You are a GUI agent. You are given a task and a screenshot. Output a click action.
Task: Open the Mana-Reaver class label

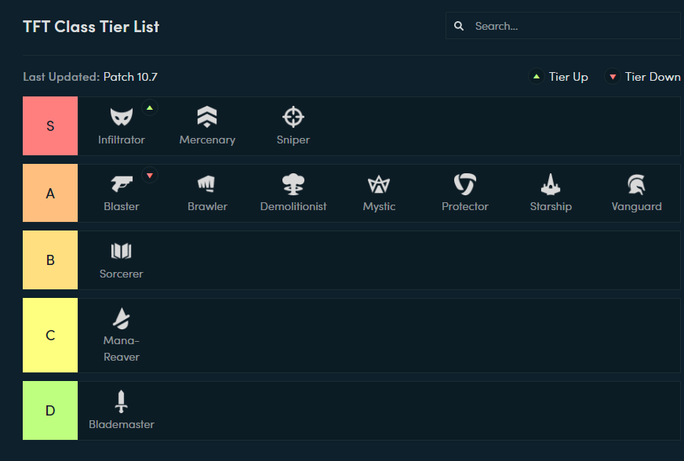tap(122, 349)
